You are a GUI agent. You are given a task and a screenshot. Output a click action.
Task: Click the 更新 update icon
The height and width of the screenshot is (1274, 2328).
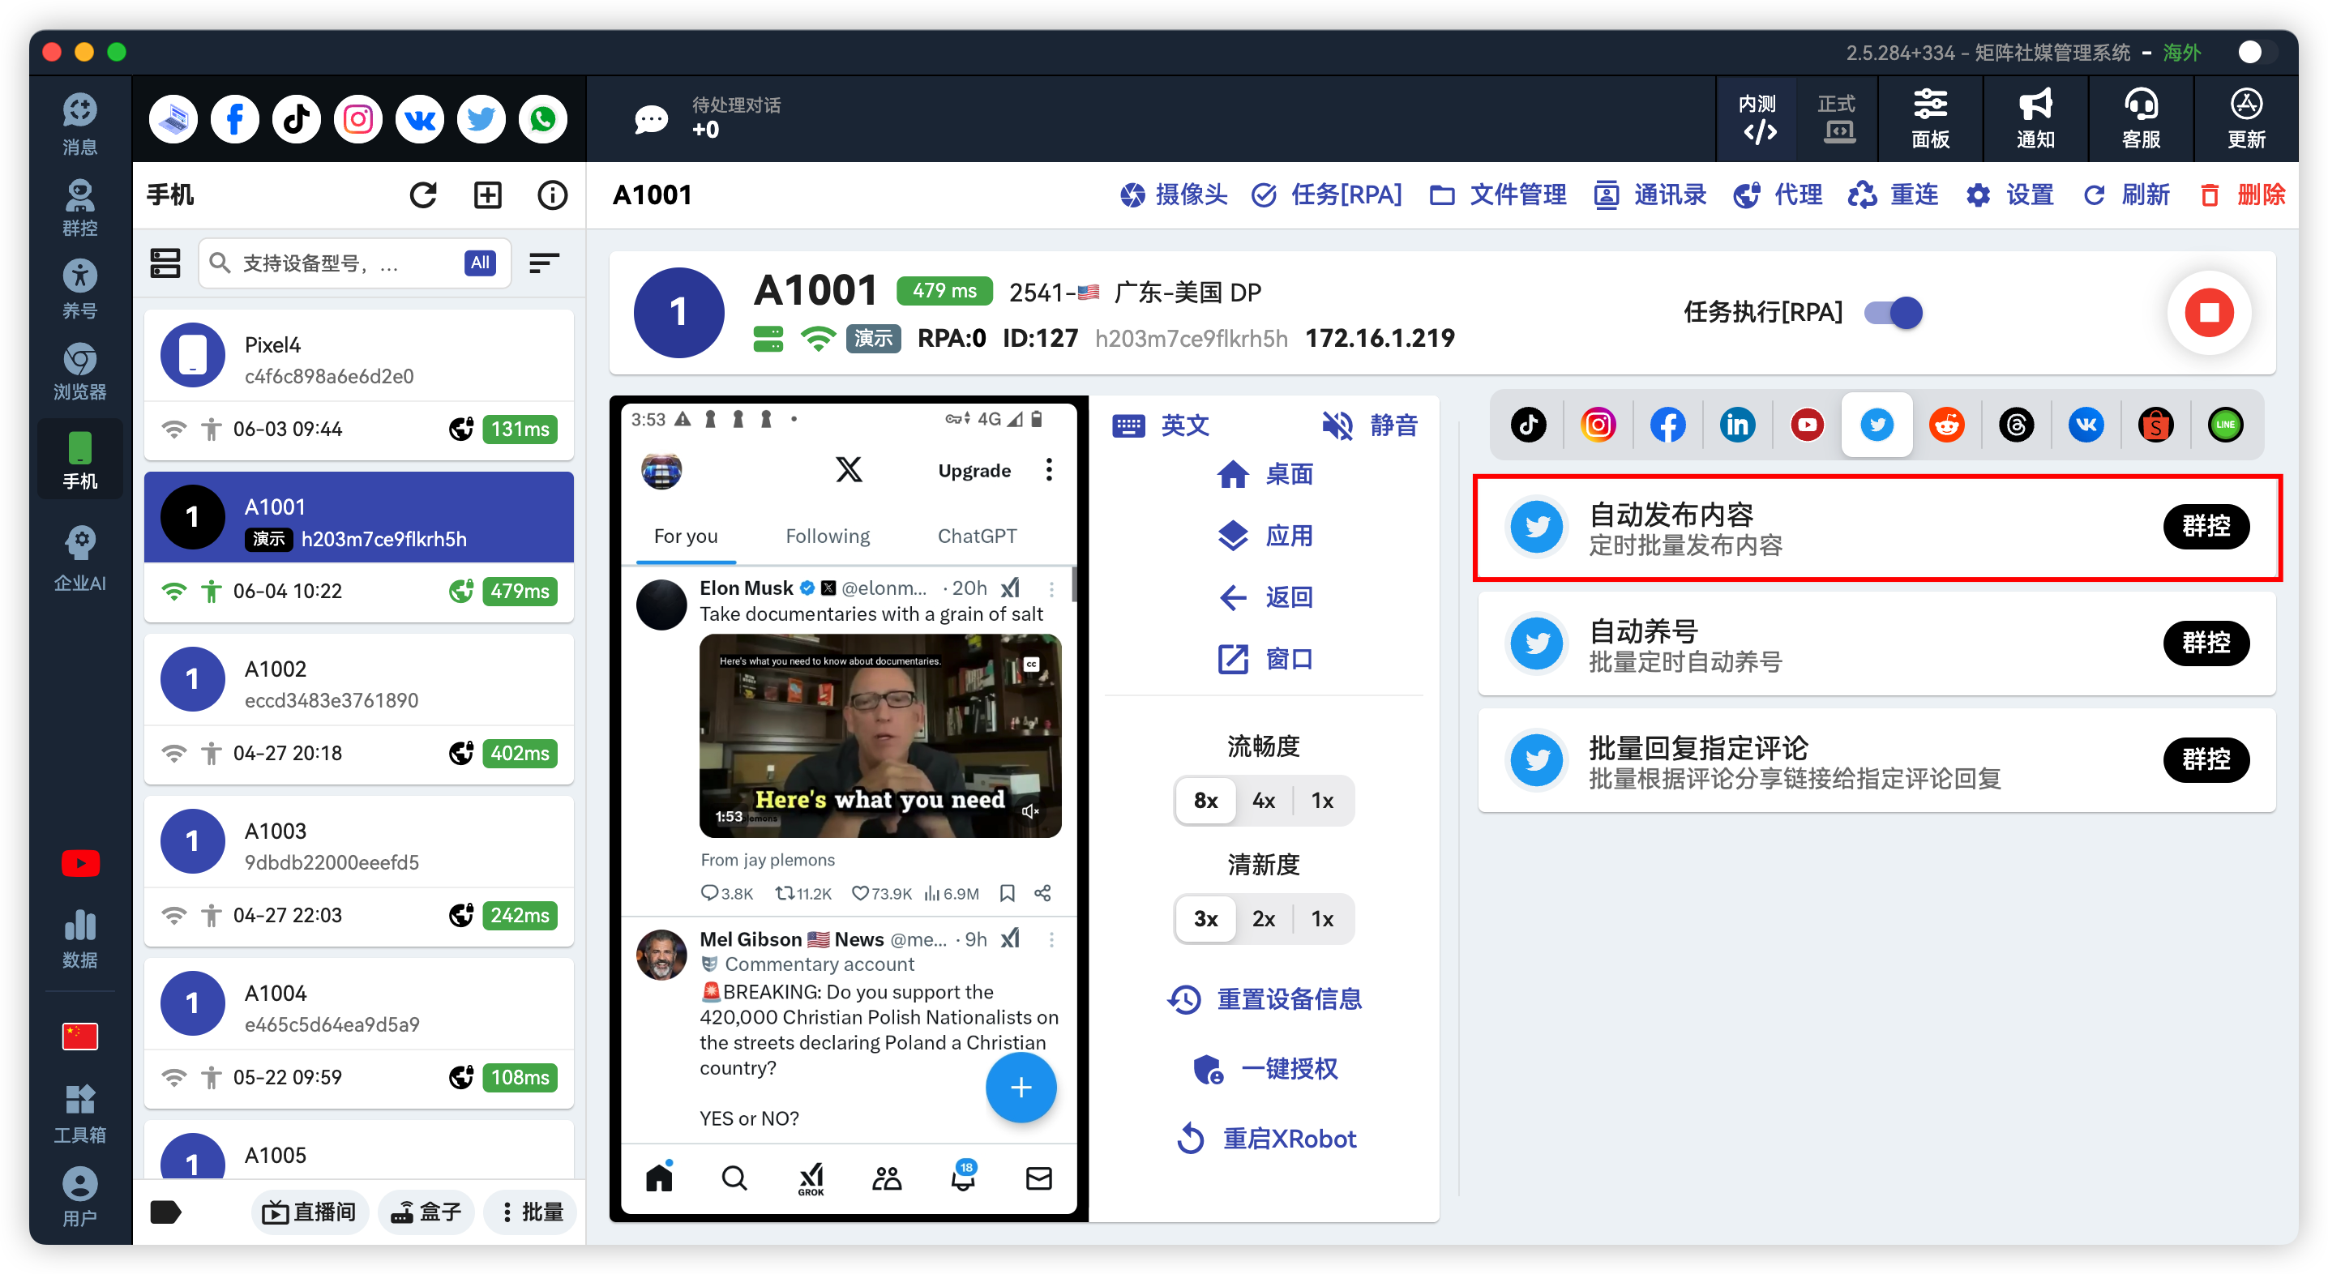pyautogui.click(x=2246, y=118)
